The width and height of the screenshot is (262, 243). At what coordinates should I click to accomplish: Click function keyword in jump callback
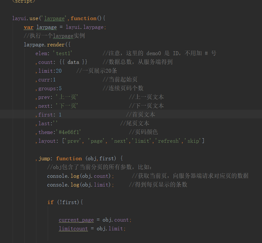(69, 159)
